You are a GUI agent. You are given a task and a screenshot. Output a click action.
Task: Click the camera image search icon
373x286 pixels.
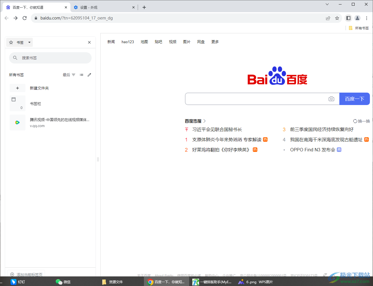[331, 99]
